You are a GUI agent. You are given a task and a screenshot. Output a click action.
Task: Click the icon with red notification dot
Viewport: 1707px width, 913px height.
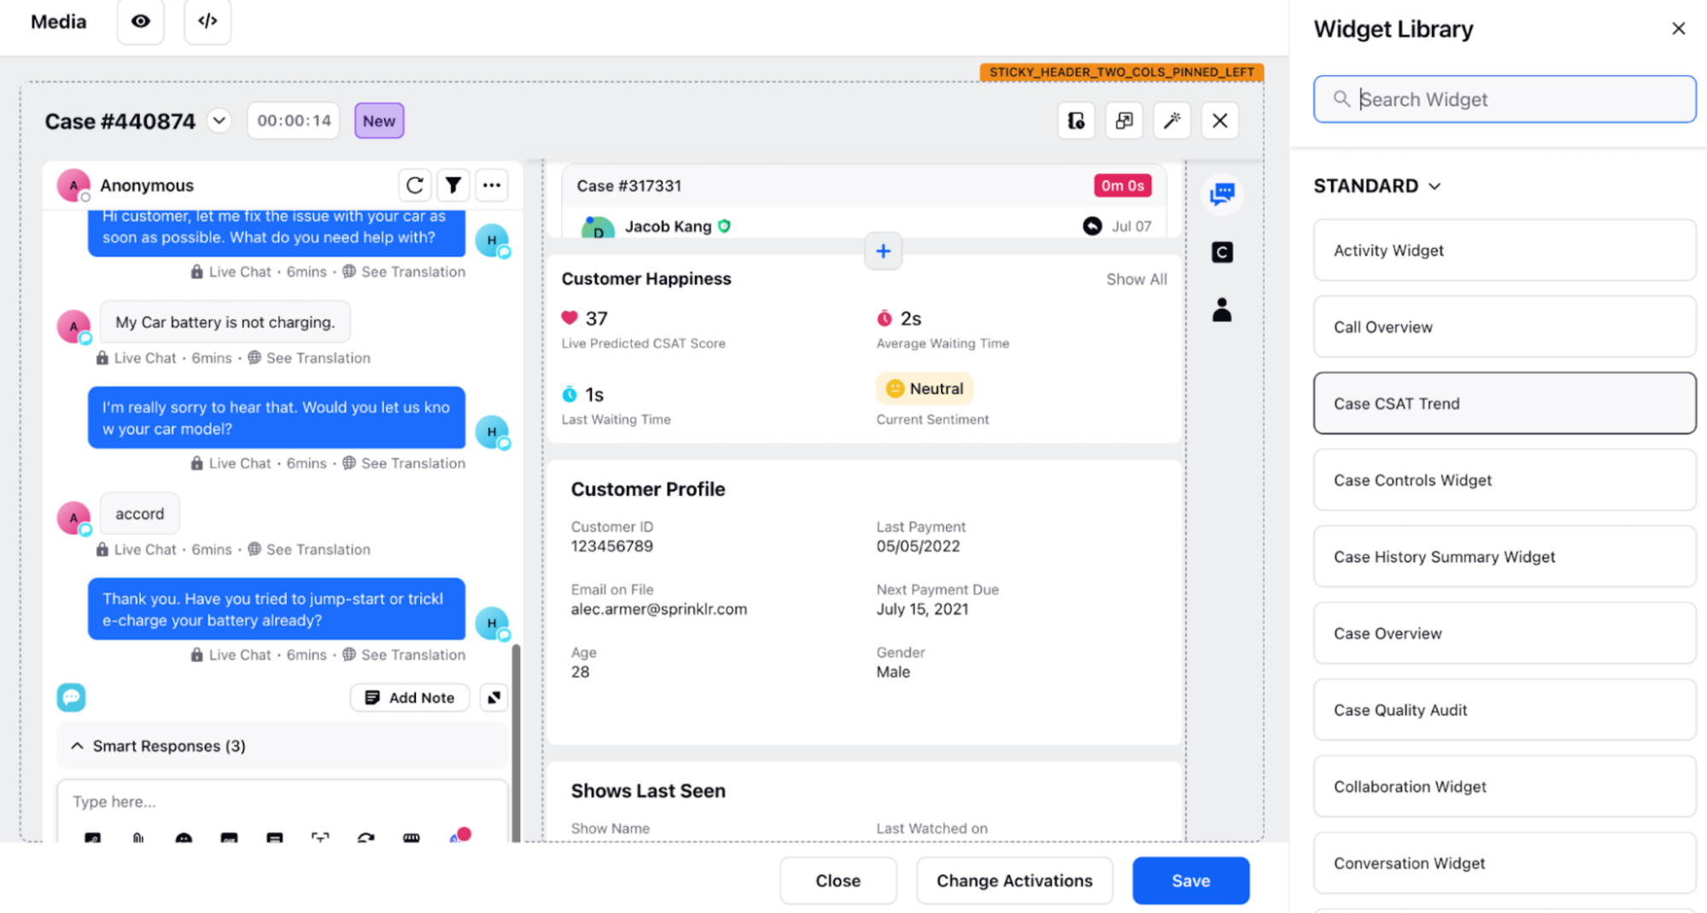(459, 835)
